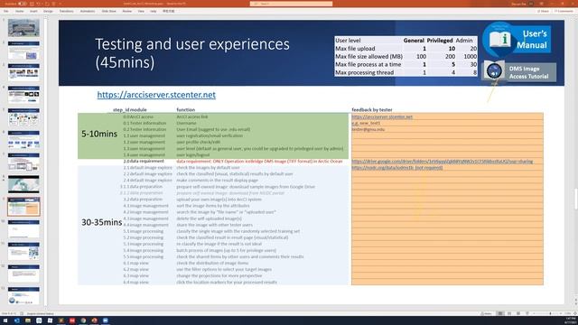Open the Google Drive folder link
Screen dimensions: 578x325
coord(442,162)
